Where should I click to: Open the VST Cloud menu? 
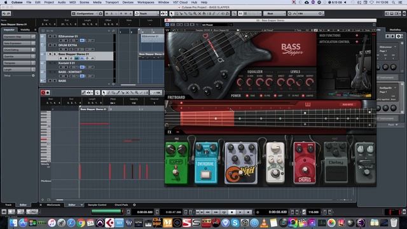pos(180,3)
